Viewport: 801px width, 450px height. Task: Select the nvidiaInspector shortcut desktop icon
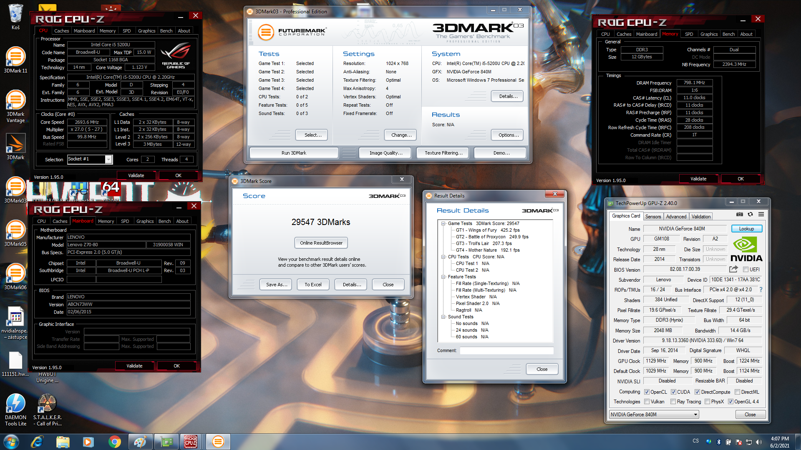tap(15, 323)
